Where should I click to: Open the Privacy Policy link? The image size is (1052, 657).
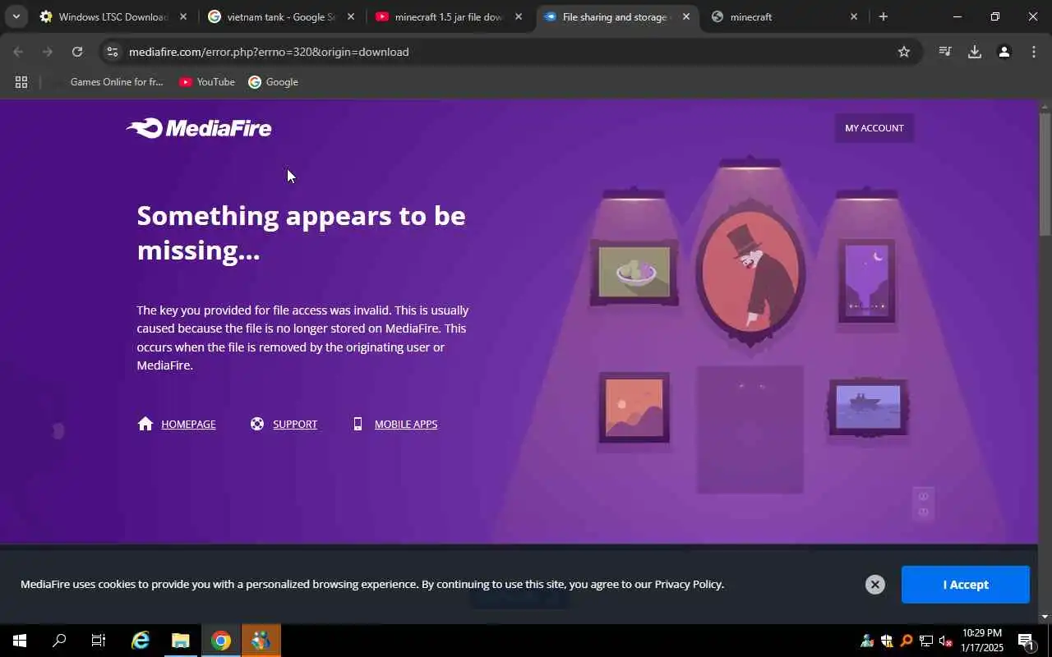tap(689, 585)
